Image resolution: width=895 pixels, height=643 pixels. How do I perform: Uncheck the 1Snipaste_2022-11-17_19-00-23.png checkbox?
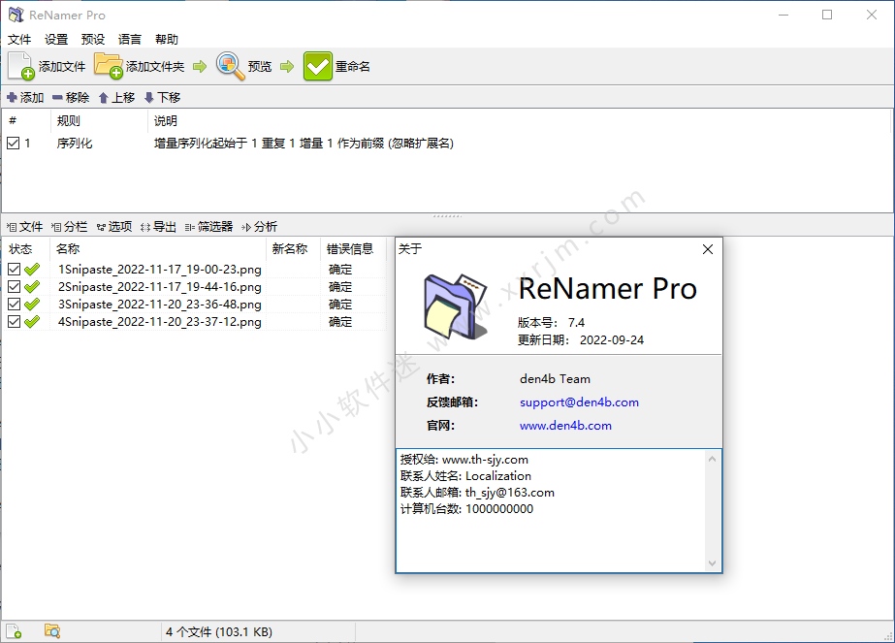(x=15, y=269)
